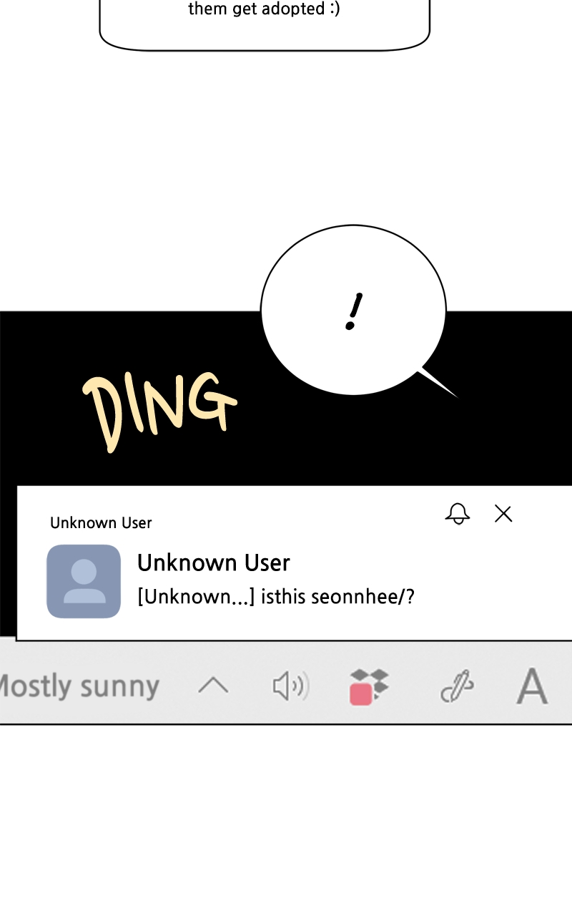Click the "[Unknown...]" message prefix text
Viewport: 572px width, 916px height.
tap(196, 596)
